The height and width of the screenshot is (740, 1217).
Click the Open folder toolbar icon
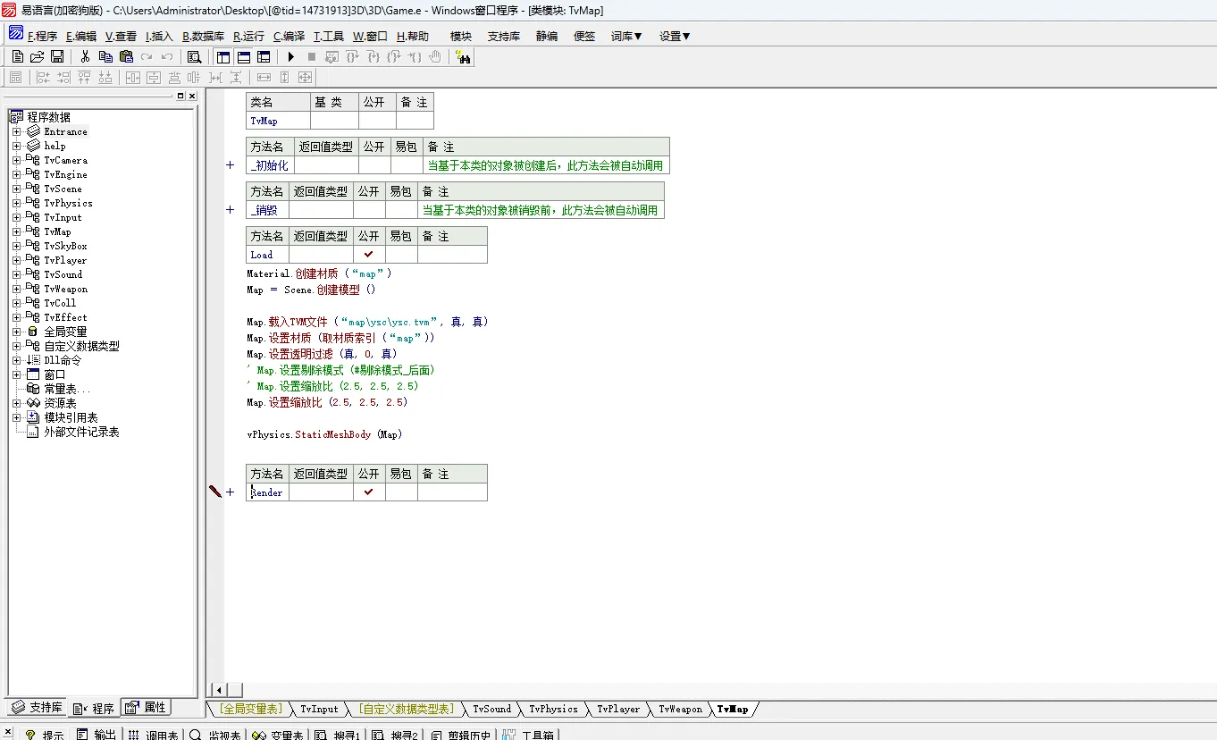[x=38, y=57]
